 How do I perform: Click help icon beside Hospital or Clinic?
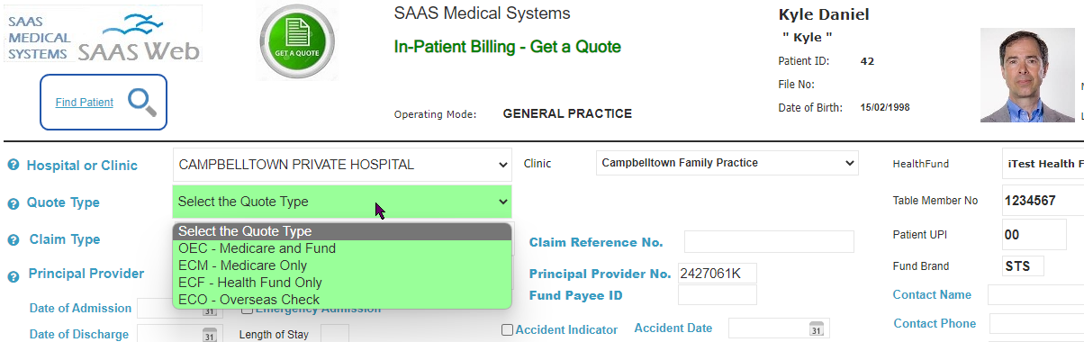pos(14,165)
